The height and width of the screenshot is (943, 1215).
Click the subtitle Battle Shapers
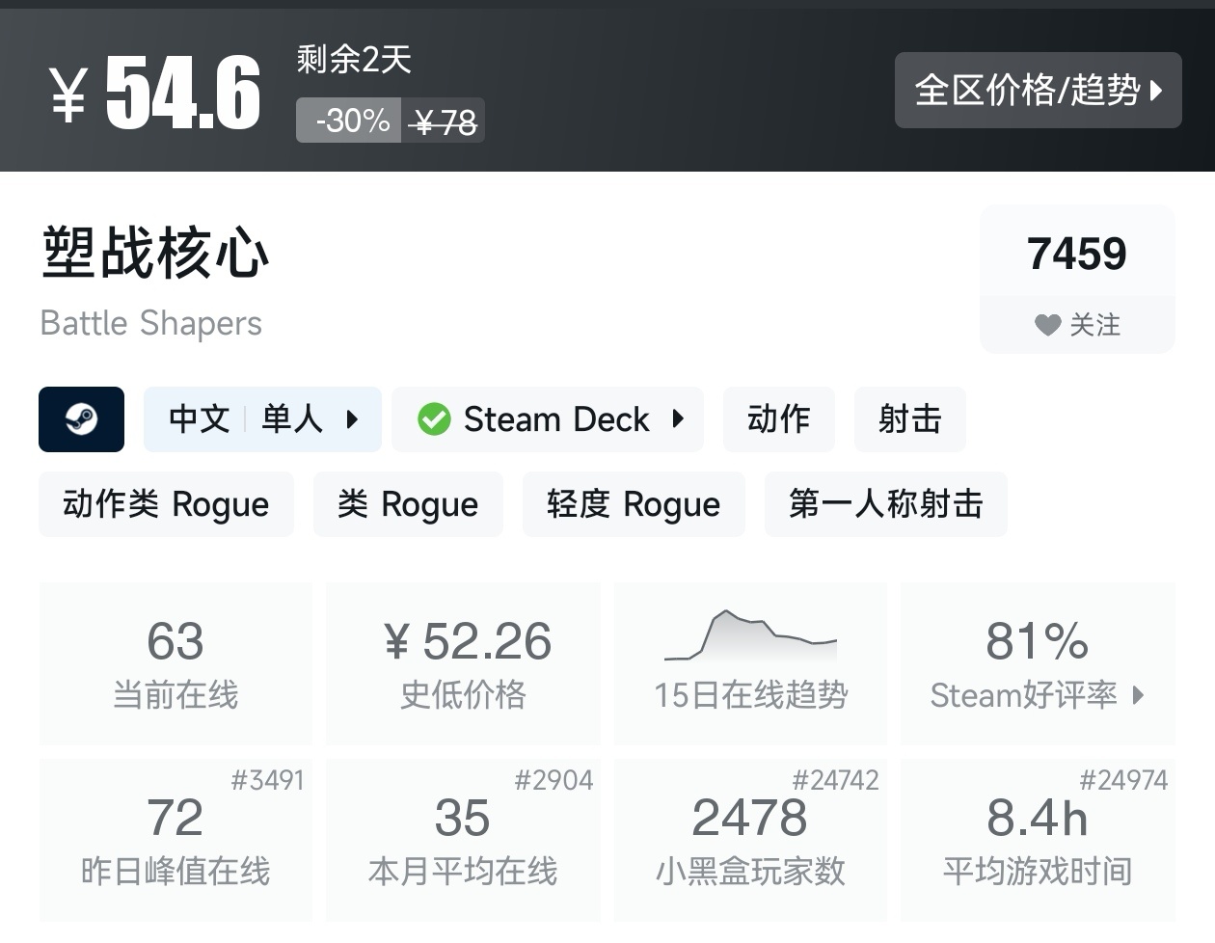tap(151, 324)
